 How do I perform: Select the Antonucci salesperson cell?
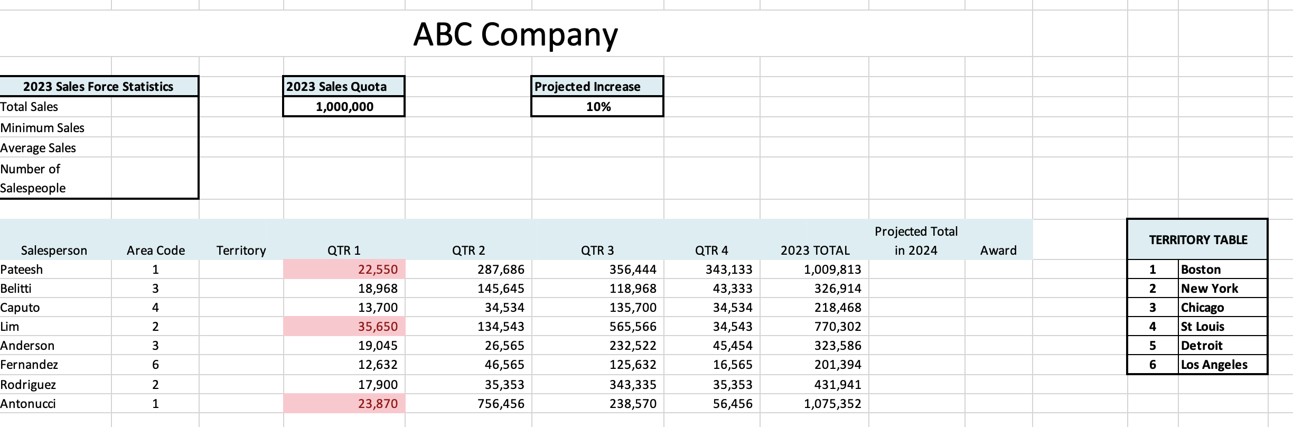pyautogui.click(x=55, y=404)
